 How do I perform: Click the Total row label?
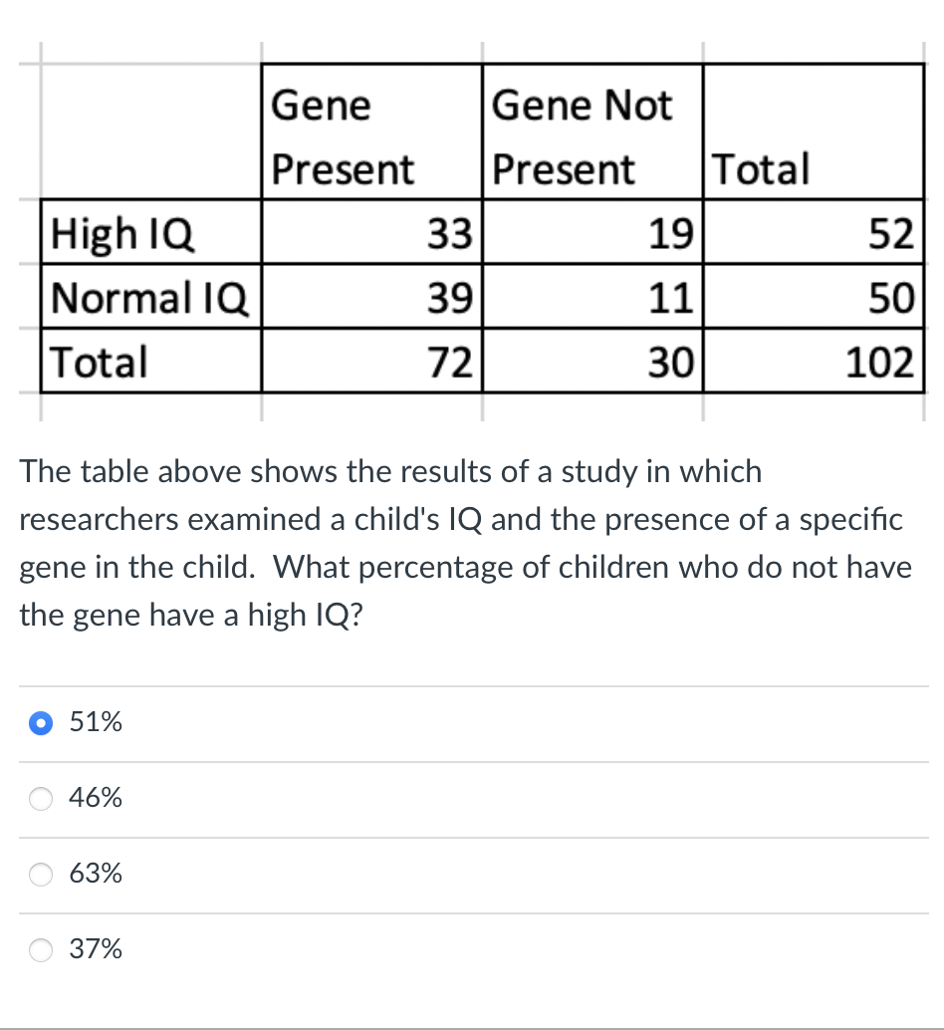(x=100, y=362)
